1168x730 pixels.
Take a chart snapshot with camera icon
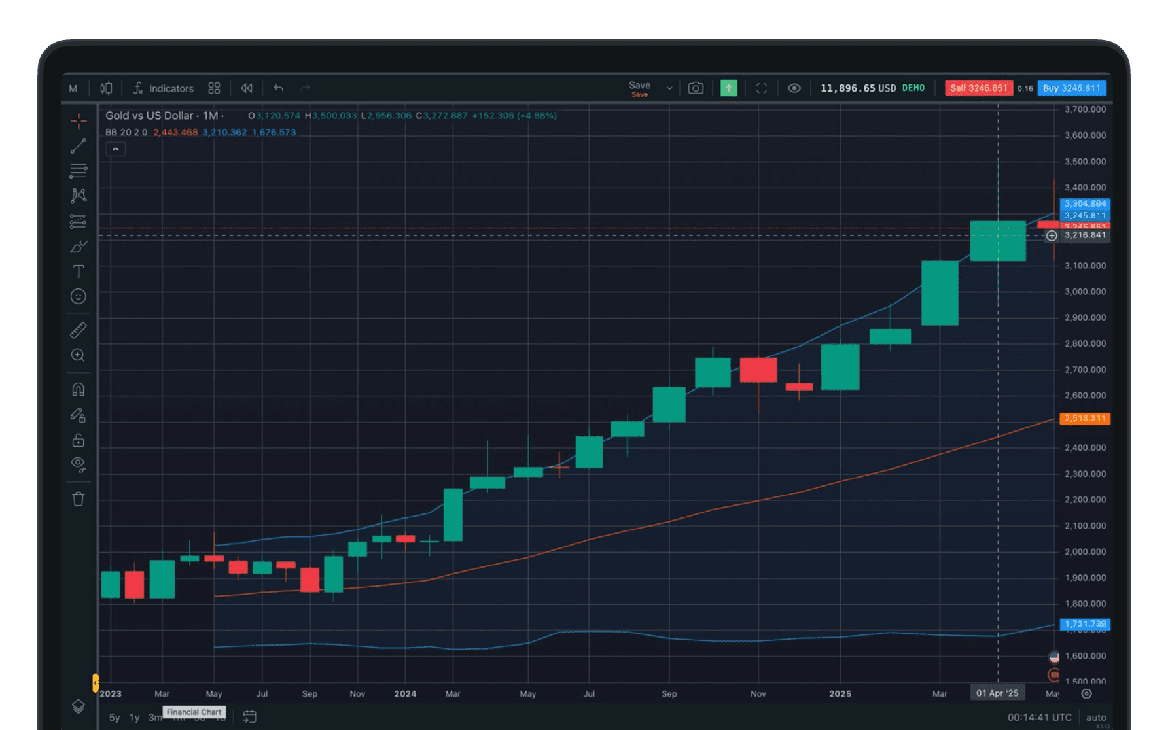[x=696, y=88]
